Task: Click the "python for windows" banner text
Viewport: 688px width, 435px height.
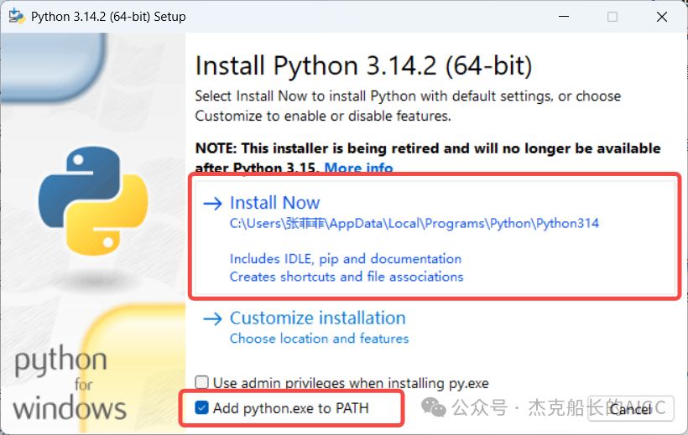Action: (69, 383)
